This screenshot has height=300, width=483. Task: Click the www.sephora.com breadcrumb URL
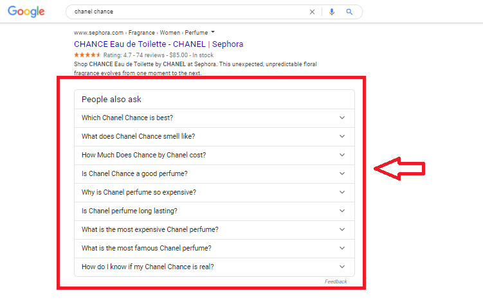96,32
